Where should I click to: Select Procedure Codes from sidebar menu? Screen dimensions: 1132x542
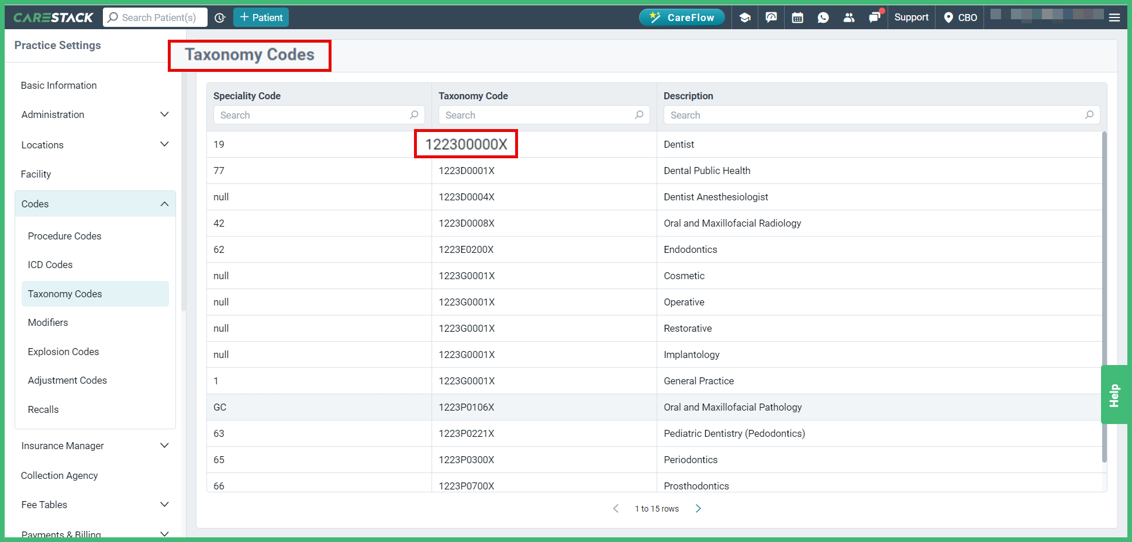coord(64,236)
